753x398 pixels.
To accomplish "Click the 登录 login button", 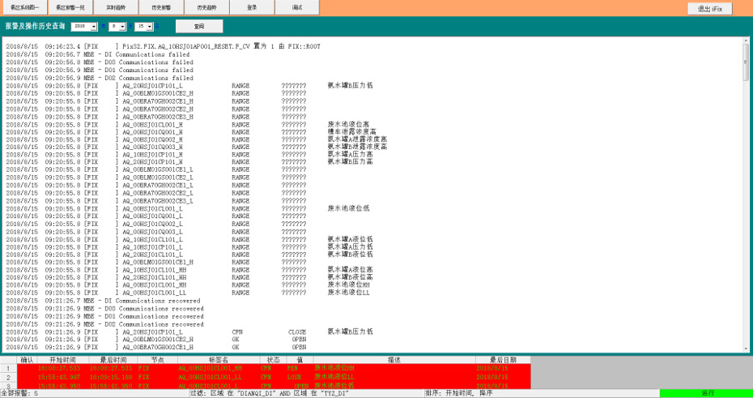I will (252, 7).
